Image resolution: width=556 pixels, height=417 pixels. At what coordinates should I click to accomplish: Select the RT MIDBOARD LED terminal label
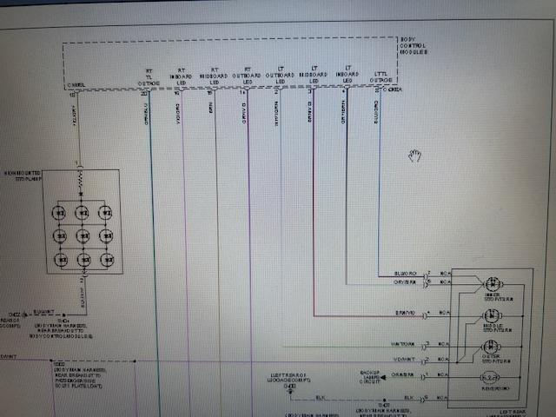(214, 76)
